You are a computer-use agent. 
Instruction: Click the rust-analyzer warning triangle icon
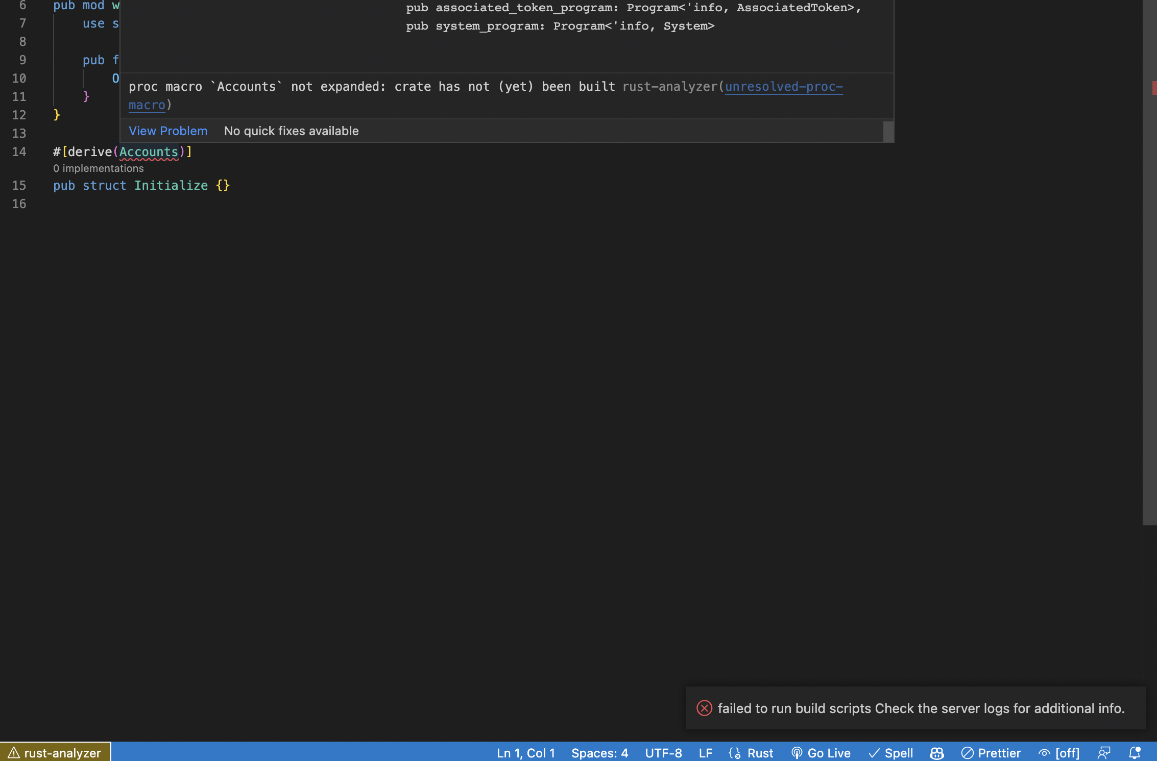click(14, 752)
